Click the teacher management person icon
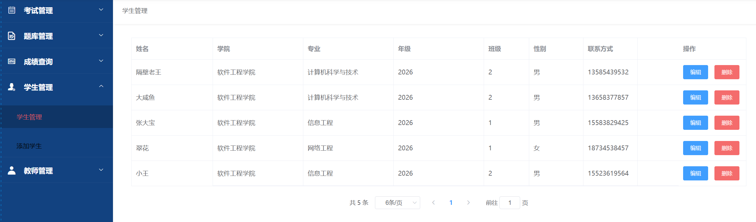 pyautogui.click(x=12, y=170)
